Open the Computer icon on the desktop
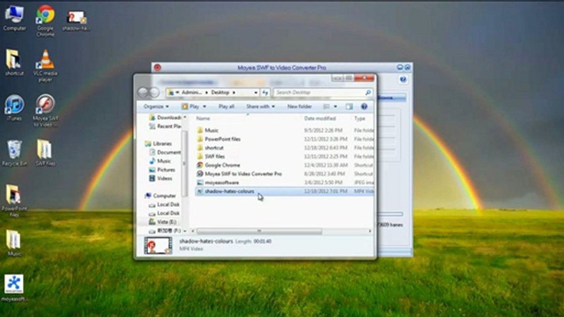 point(14,18)
